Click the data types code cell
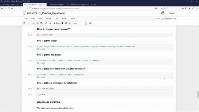 (104, 62)
